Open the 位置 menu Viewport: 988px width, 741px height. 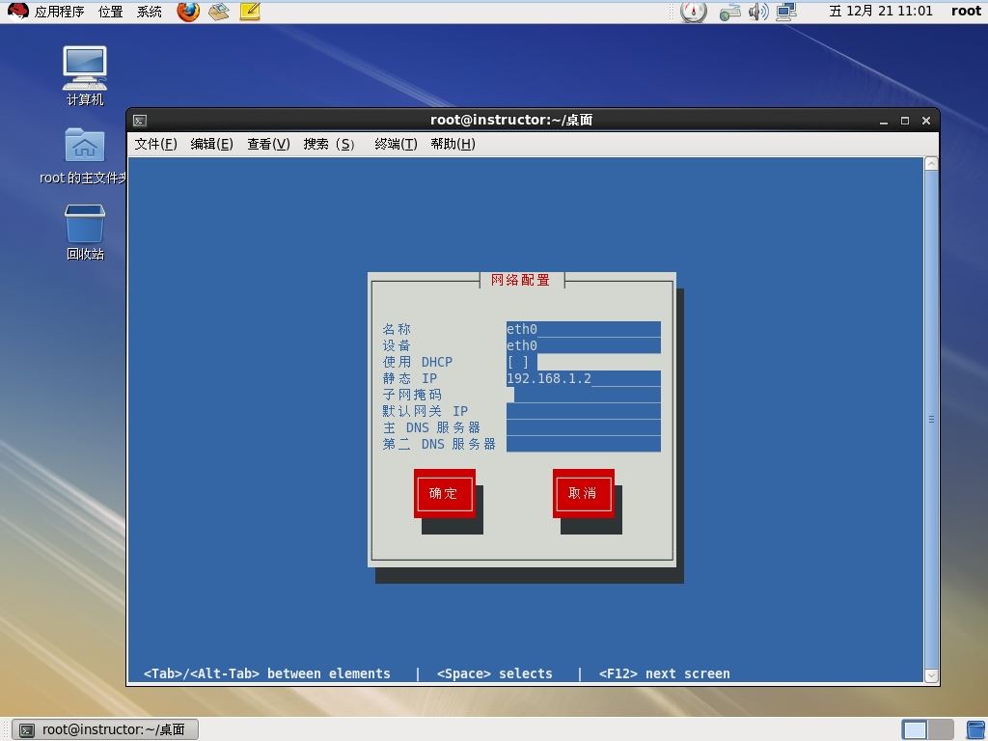[x=111, y=12]
